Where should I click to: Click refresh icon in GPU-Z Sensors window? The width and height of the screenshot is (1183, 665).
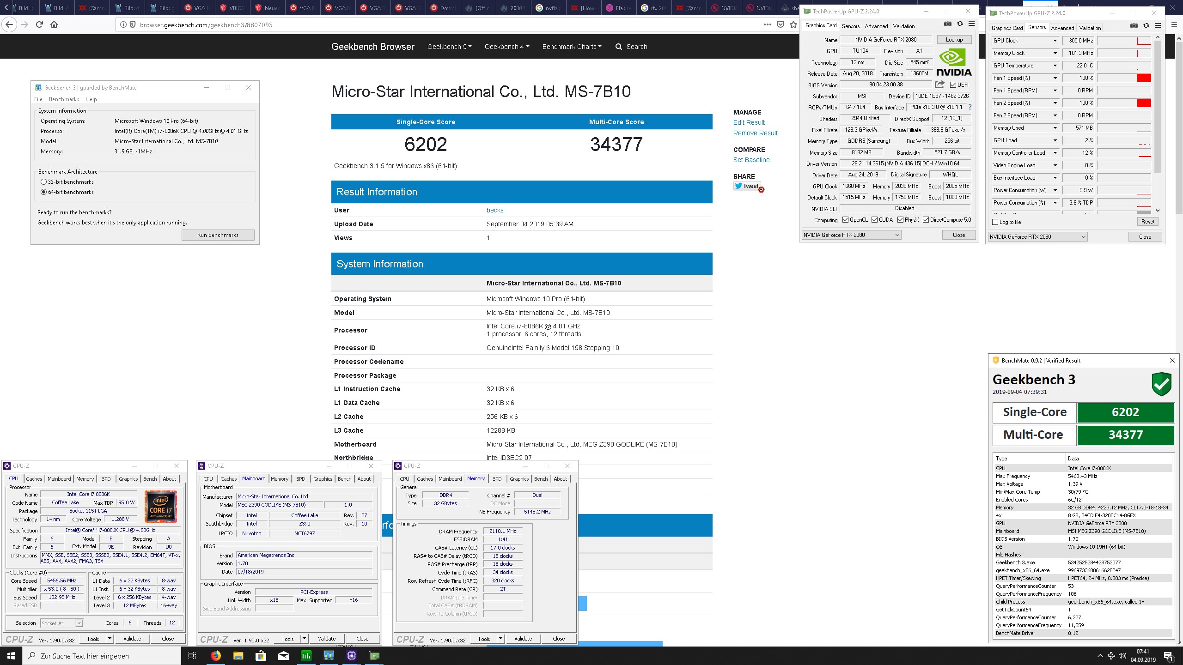pyautogui.click(x=1146, y=26)
